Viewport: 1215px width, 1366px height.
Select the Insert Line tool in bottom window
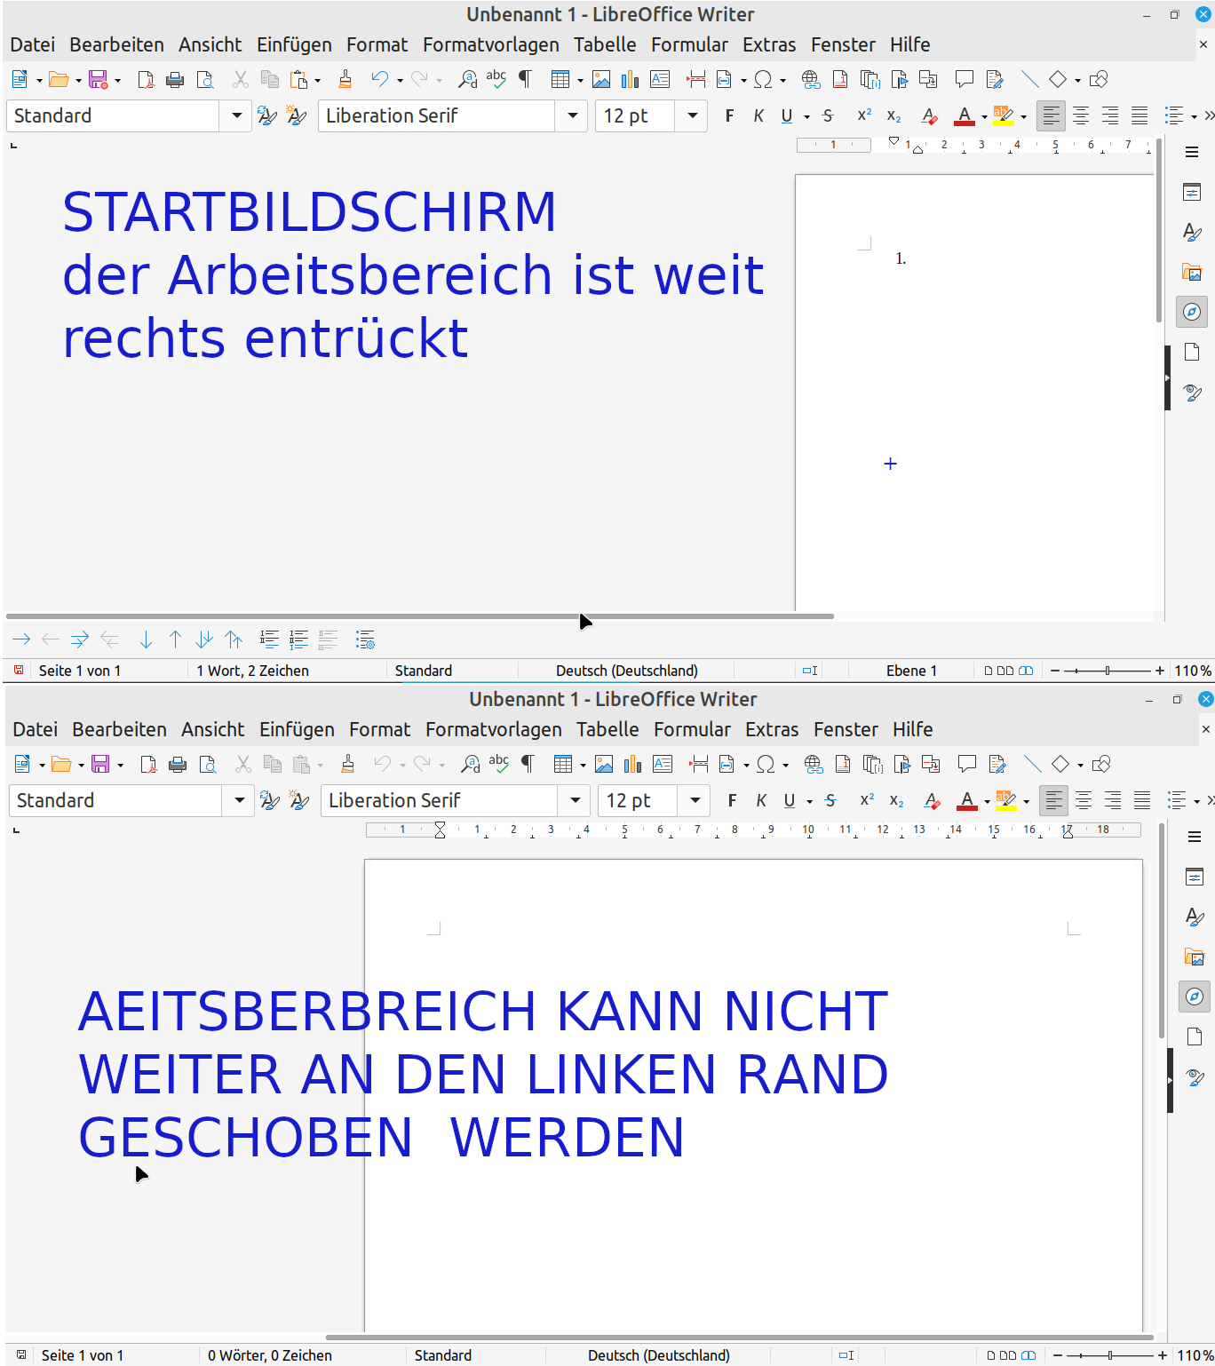tap(1032, 765)
